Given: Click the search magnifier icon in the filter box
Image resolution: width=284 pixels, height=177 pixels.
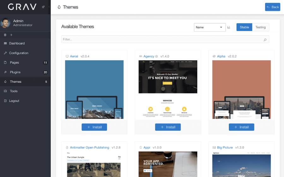Looking at the screenshot, I should click(265, 40).
